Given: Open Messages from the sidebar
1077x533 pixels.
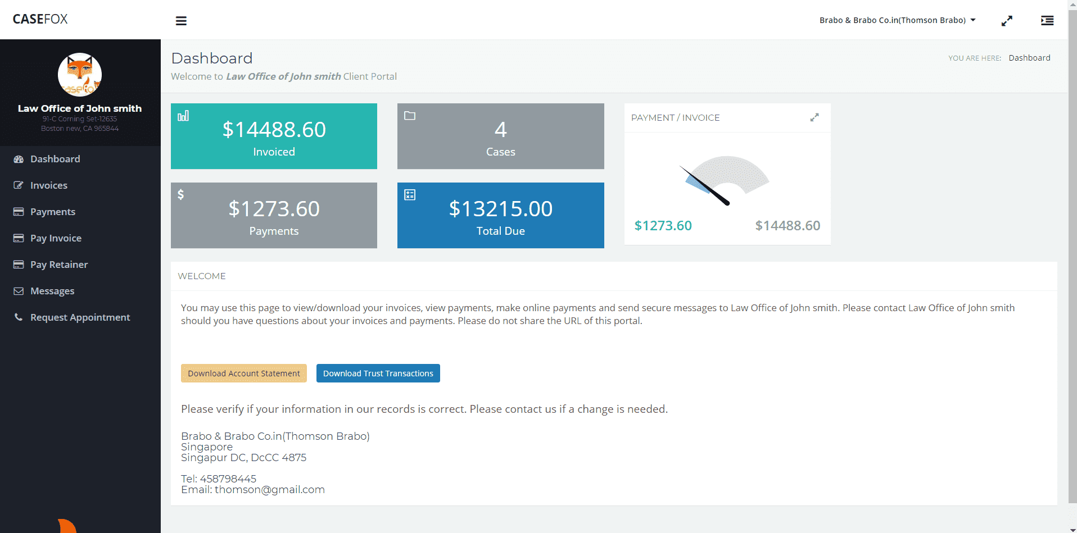Looking at the screenshot, I should pos(52,291).
